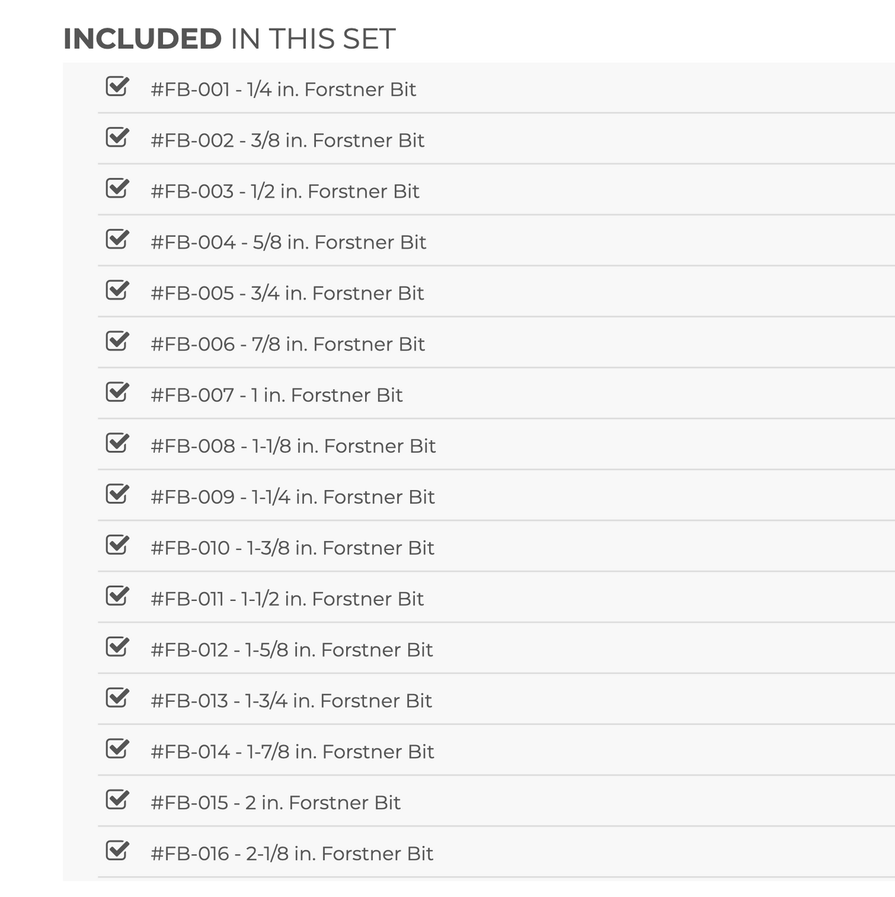Open the #FB-015 2 in. Forstner Bit link
The image size is (895, 897).
coord(275,803)
